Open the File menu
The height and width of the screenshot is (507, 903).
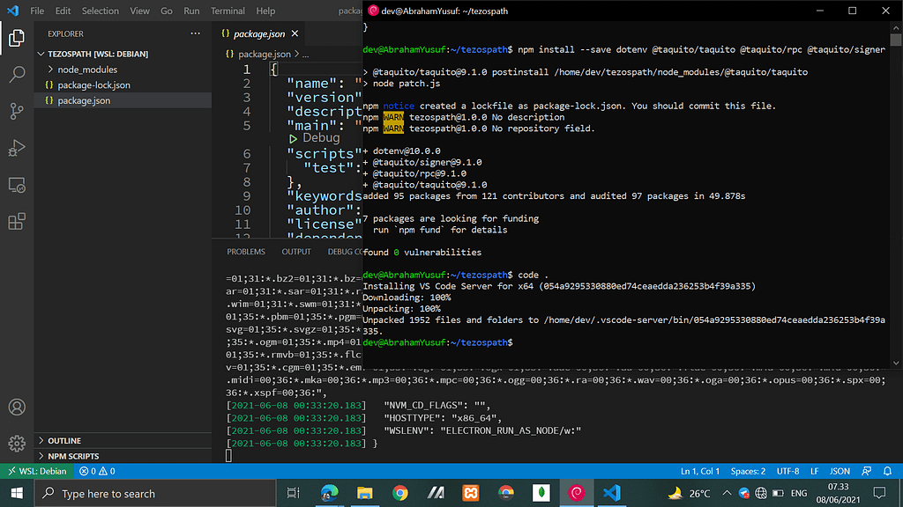pos(37,11)
